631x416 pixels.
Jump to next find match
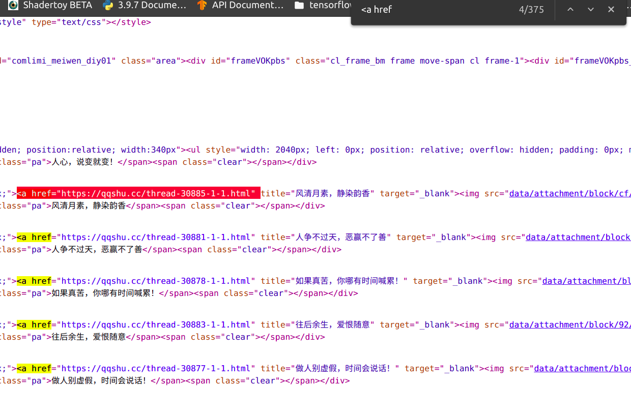(x=591, y=10)
